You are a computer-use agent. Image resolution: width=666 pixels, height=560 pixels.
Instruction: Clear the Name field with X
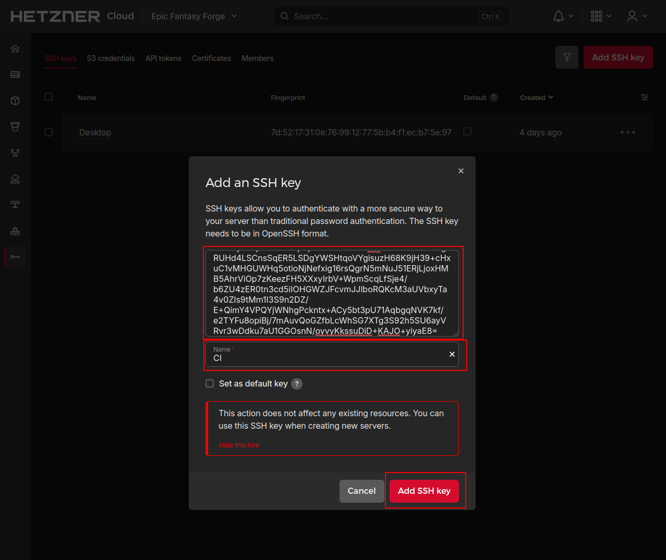click(452, 354)
